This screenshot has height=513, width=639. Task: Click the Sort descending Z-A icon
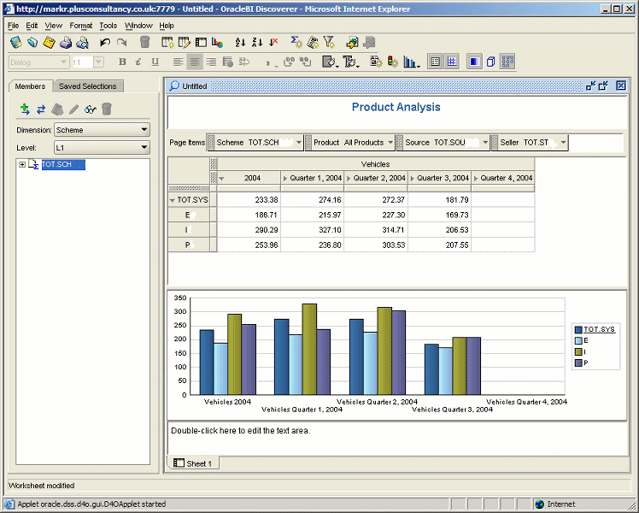point(256,42)
